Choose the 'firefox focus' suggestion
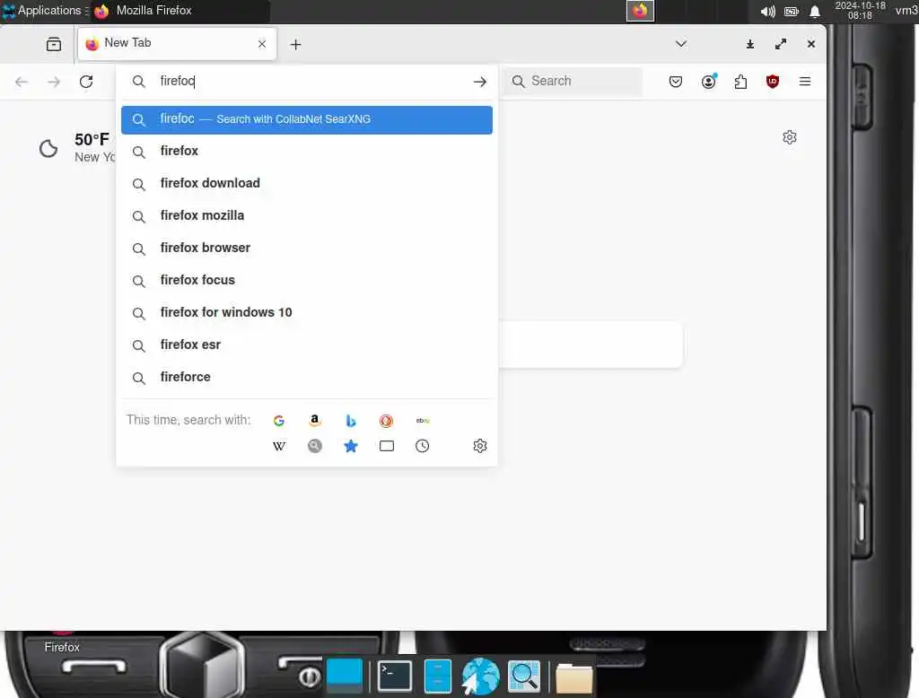919x698 pixels. 307,280
